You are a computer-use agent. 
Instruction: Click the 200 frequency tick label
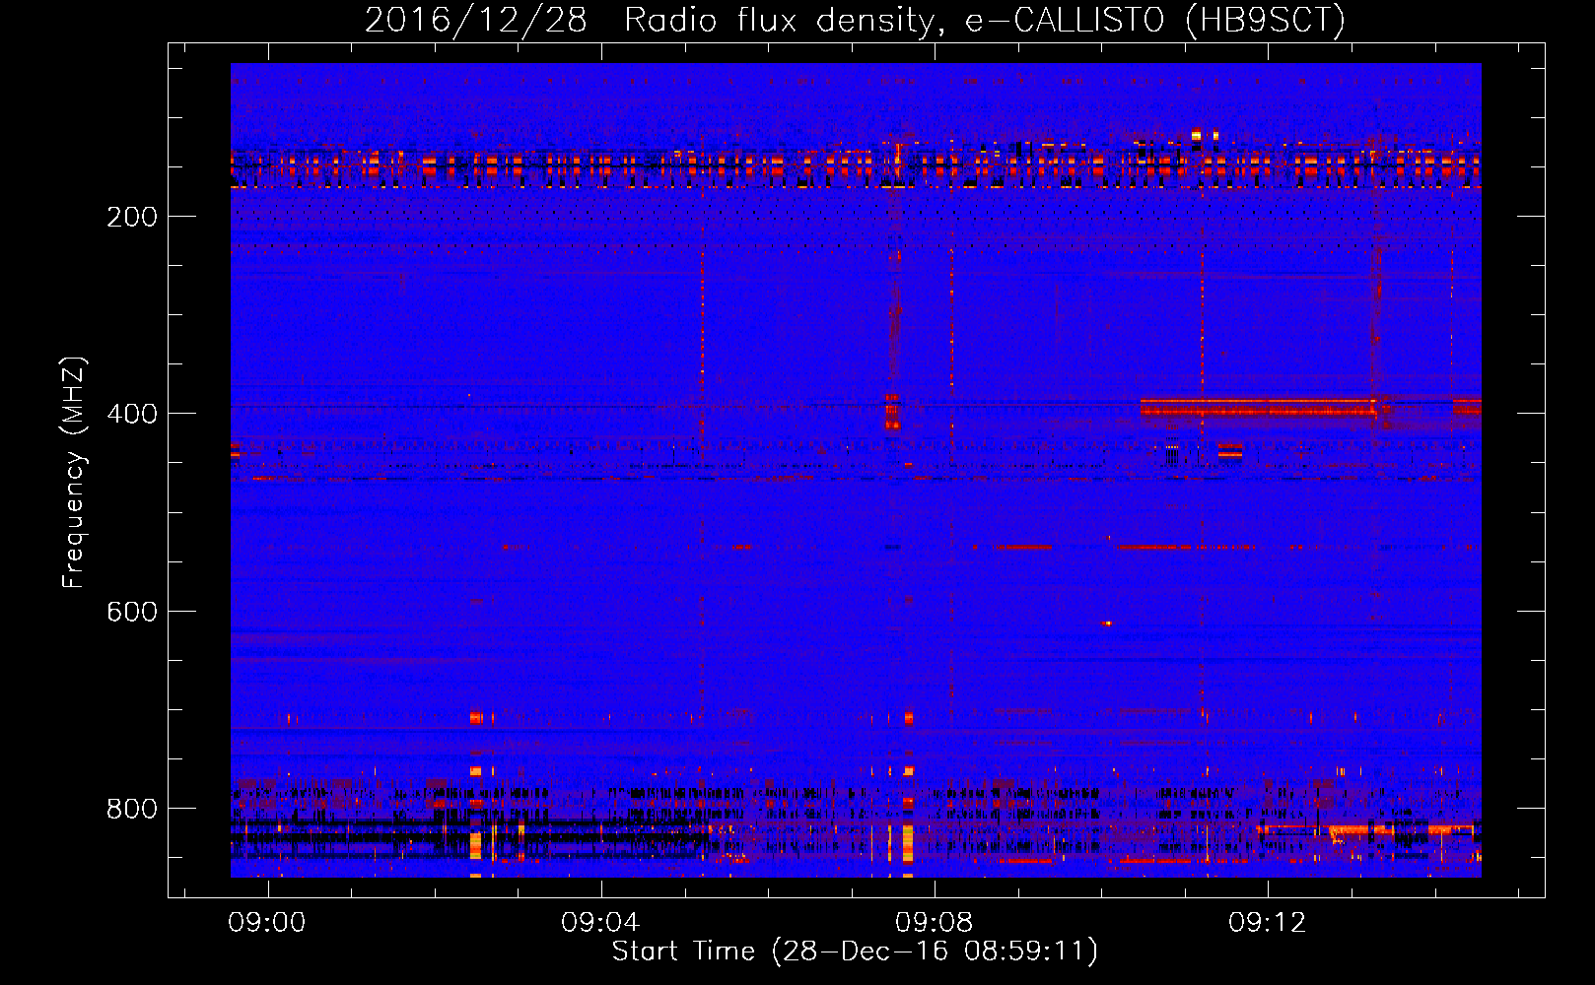point(132,217)
